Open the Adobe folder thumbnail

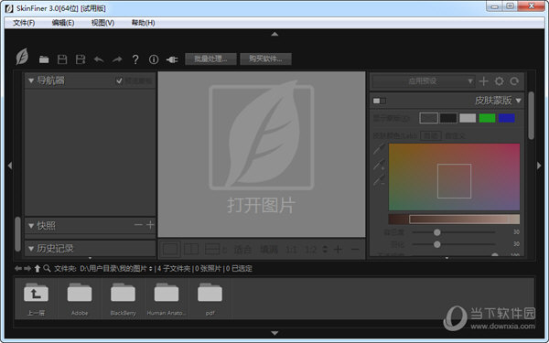[80, 298]
